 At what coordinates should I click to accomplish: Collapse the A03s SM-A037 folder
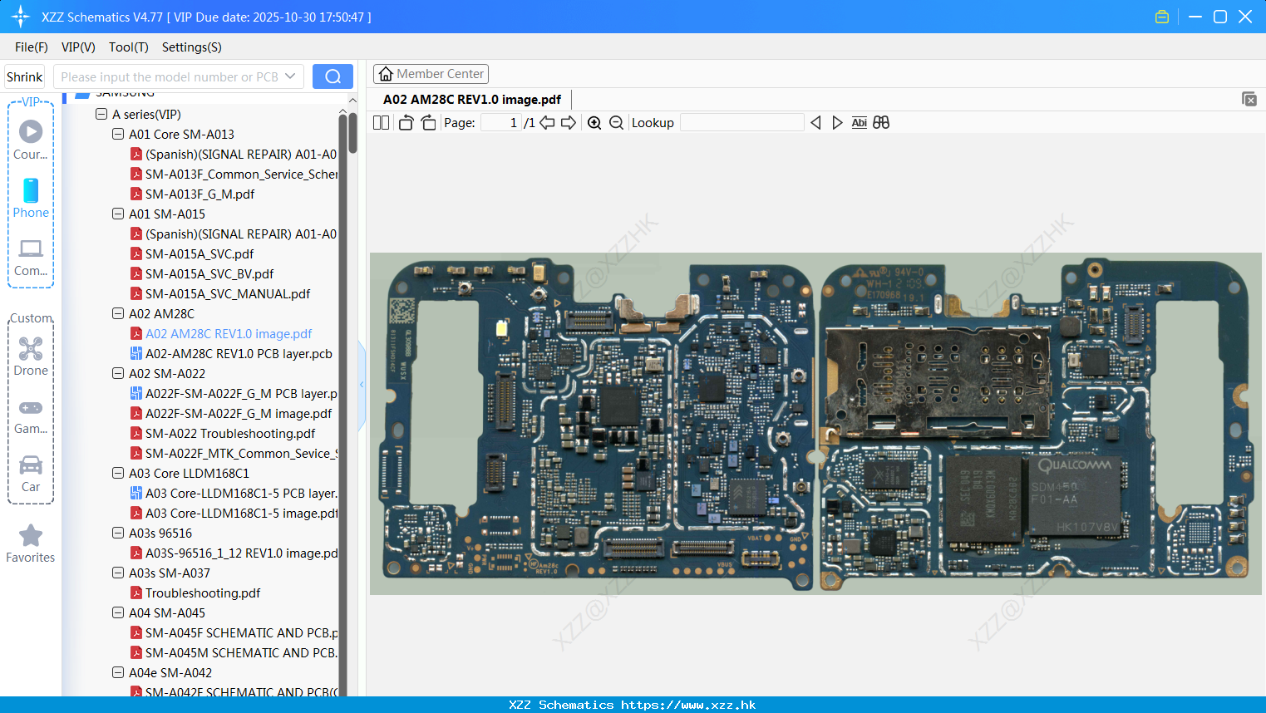coord(118,573)
